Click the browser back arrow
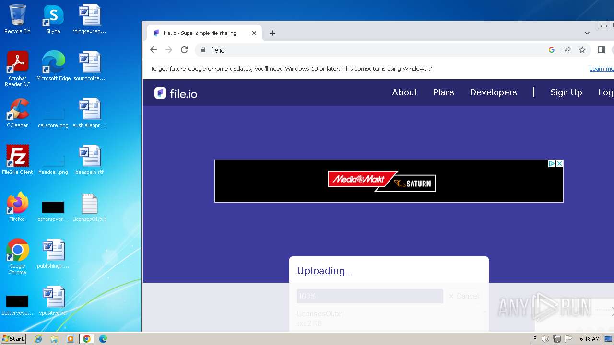 pyautogui.click(x=153, y=50)
